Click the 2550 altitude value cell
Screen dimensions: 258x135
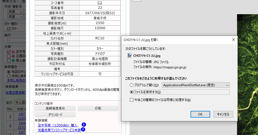[100, 23]
